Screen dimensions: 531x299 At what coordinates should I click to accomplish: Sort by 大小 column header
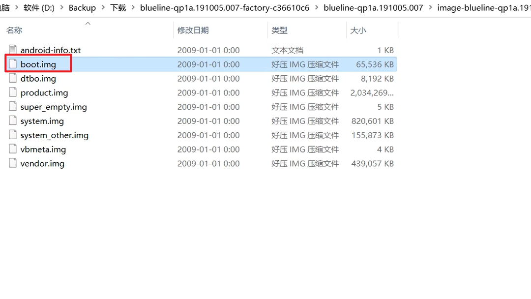tap(358, 30)
